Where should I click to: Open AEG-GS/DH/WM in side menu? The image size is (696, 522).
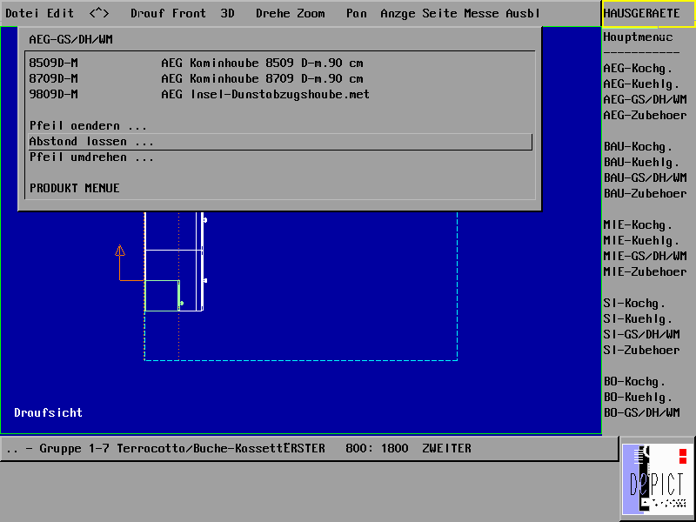click(645, 99)
